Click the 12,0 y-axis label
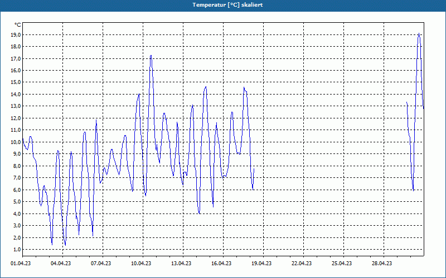The image size is (446, 278). [x=16, y=118]
